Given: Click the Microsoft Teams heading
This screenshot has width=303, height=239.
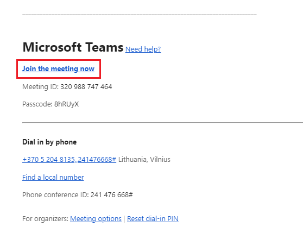Looking at the screenshot, I should click(x=73, y=47).
